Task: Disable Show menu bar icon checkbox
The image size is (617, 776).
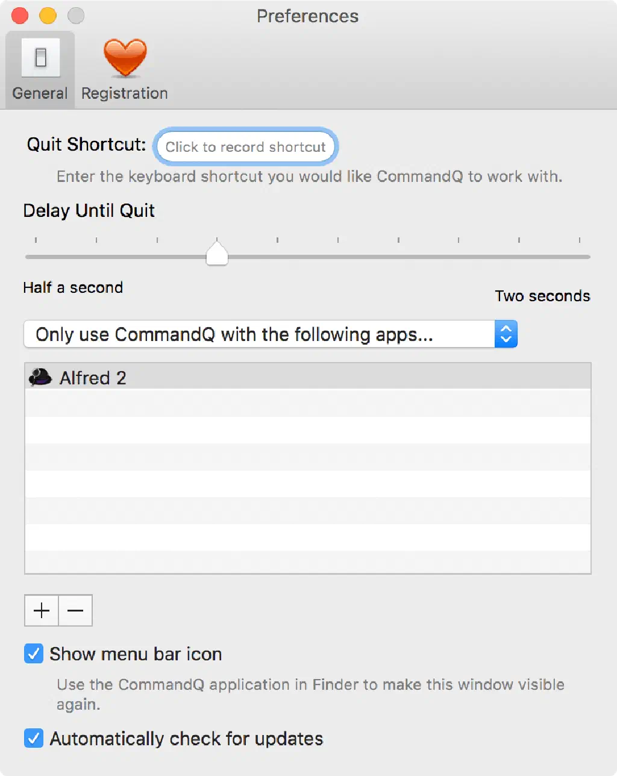Action: [x=34, y=654]
